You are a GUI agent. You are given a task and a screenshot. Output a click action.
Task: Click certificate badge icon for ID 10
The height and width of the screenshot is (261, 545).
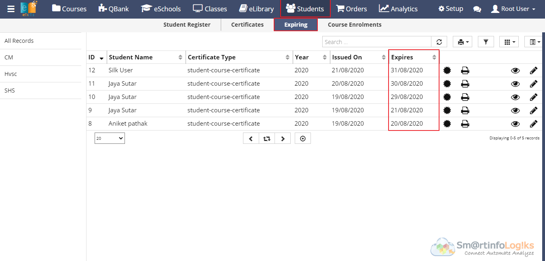447,97
